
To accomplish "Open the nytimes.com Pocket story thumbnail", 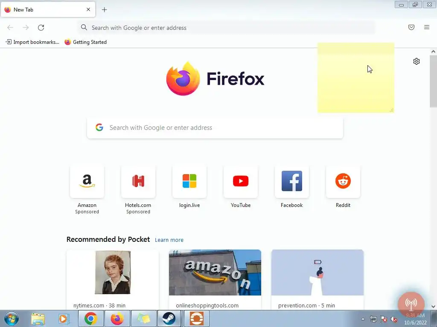I will [113, 272].
